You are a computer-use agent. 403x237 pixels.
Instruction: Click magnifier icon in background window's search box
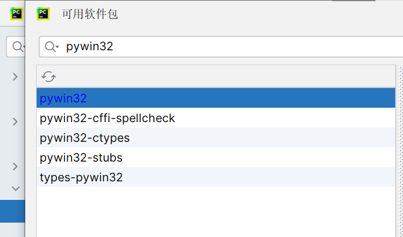click(x=18, y=47)
